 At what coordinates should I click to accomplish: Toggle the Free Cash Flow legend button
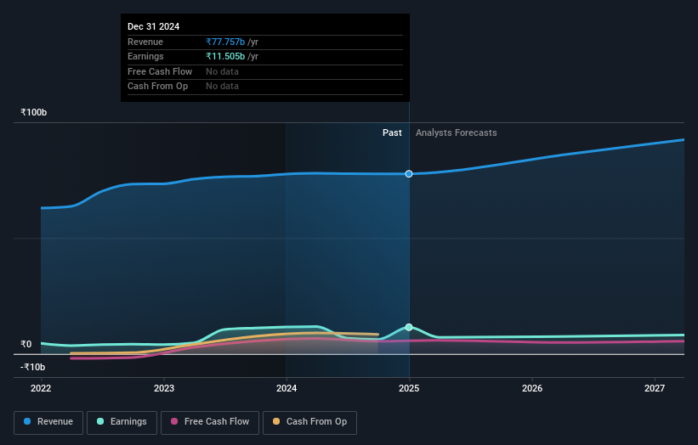coord(210,422)
